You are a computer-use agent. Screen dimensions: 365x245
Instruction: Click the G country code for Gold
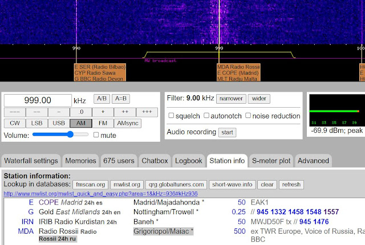pyautogui.click(x=31, y=212)
